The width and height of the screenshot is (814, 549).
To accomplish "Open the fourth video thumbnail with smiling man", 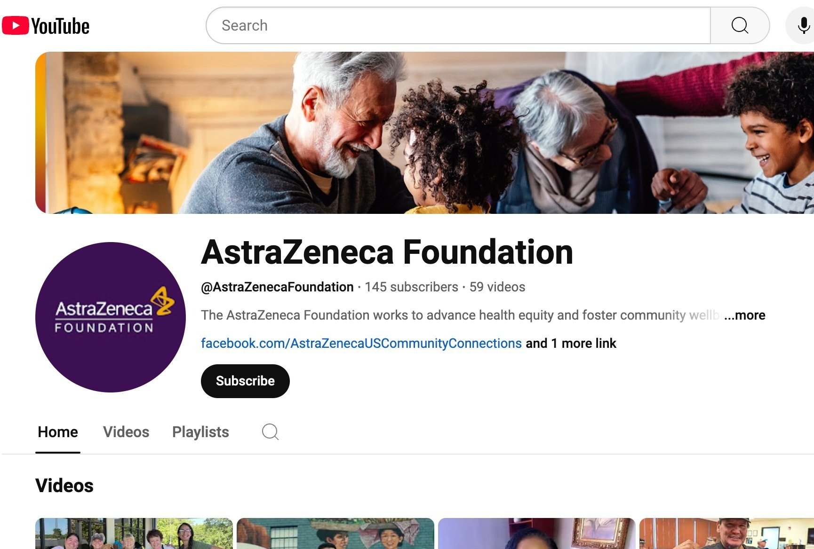I will coord(726,533).
